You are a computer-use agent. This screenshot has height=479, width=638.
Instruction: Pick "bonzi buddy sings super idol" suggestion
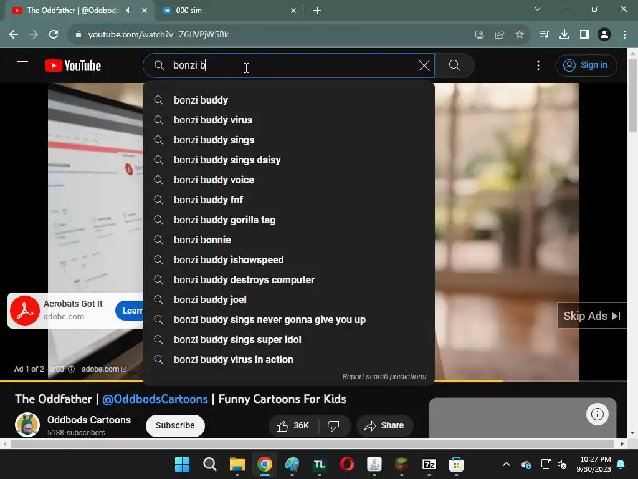coord(289,340)
